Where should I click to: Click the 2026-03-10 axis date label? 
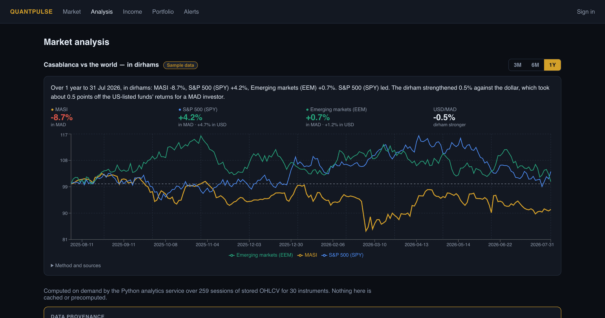pos(375,245)
